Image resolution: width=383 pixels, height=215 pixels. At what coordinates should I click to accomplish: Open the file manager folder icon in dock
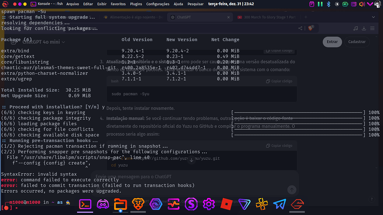[x=120, y=205]
